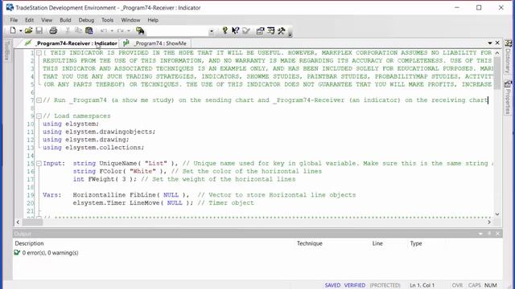Click the editor vertical scrollbar thumb
Viewport: 515px width, 289px height.
[497, 72]
